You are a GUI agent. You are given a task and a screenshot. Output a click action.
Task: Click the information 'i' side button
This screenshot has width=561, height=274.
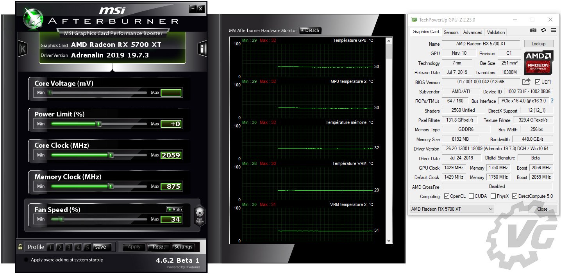pyautogui.click(x=202, y=48)
